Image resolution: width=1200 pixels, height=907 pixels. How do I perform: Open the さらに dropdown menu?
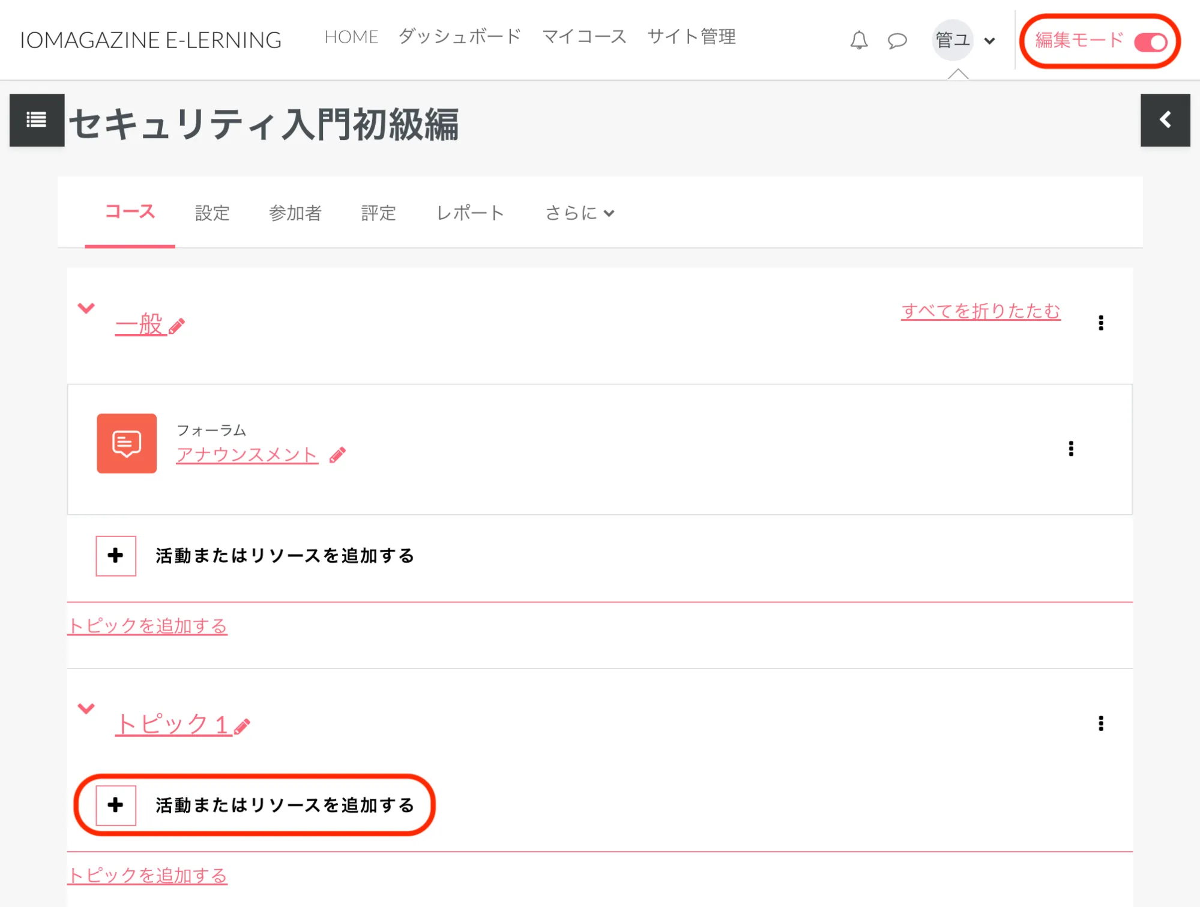click(x=579, y=213)
